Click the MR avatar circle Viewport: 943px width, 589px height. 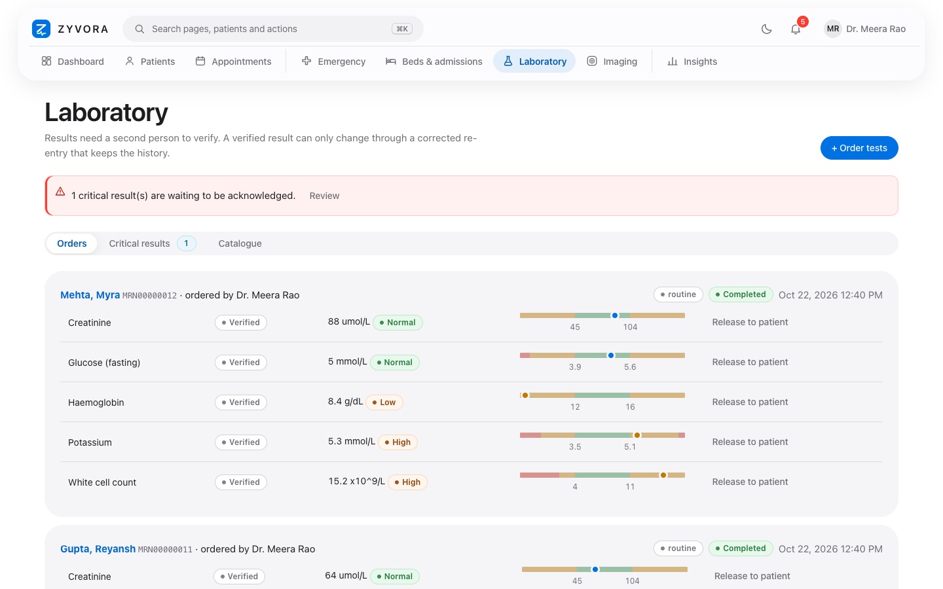[833, 29]
